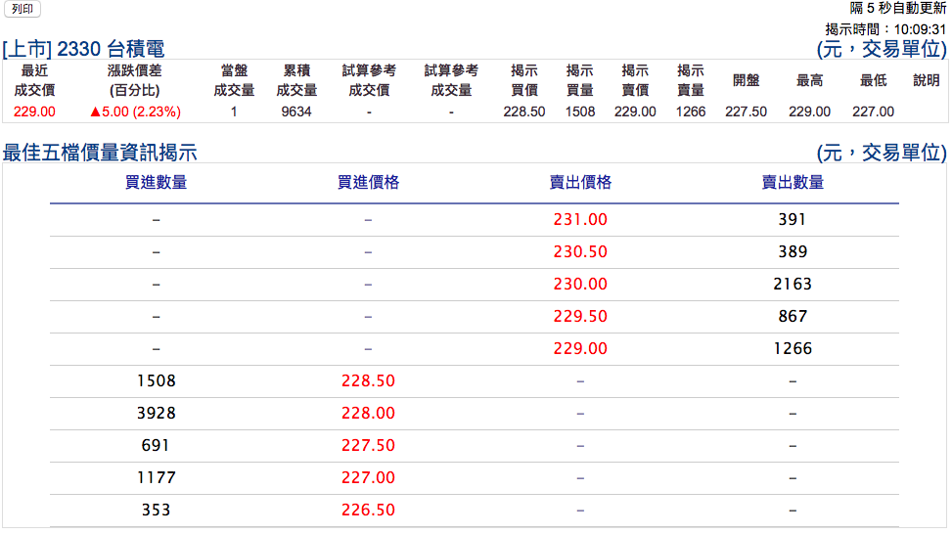Click the 最佳五檔價量資訊揭示 section heading
This screenshot has height=534, width=952.
(x=100, y=153)
